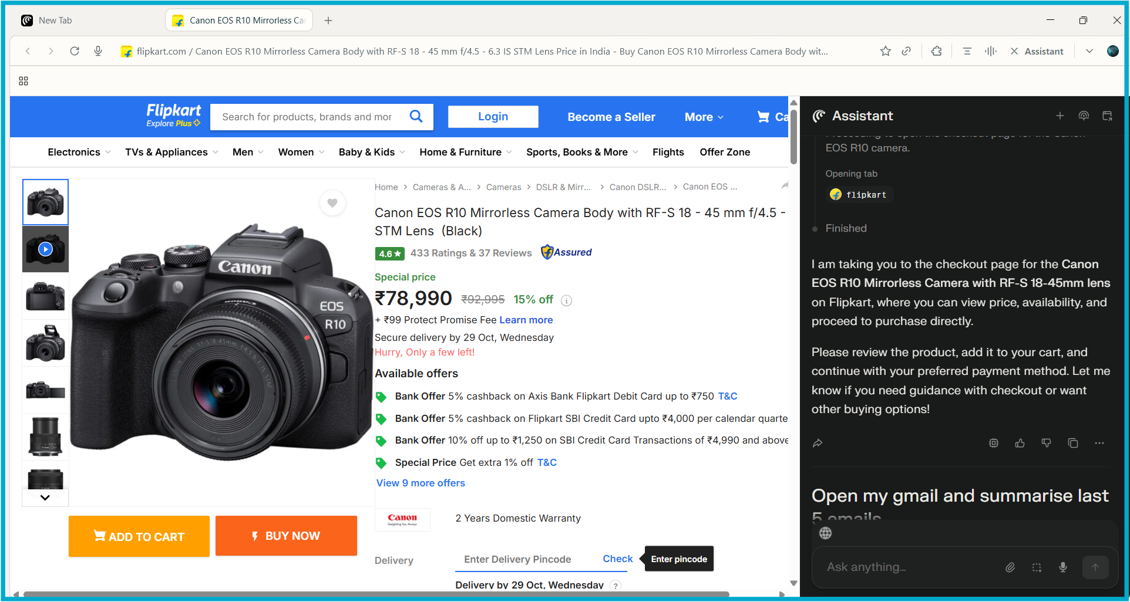
Task: Bookmark this page with the star icon
Action: tap(885, 52)
